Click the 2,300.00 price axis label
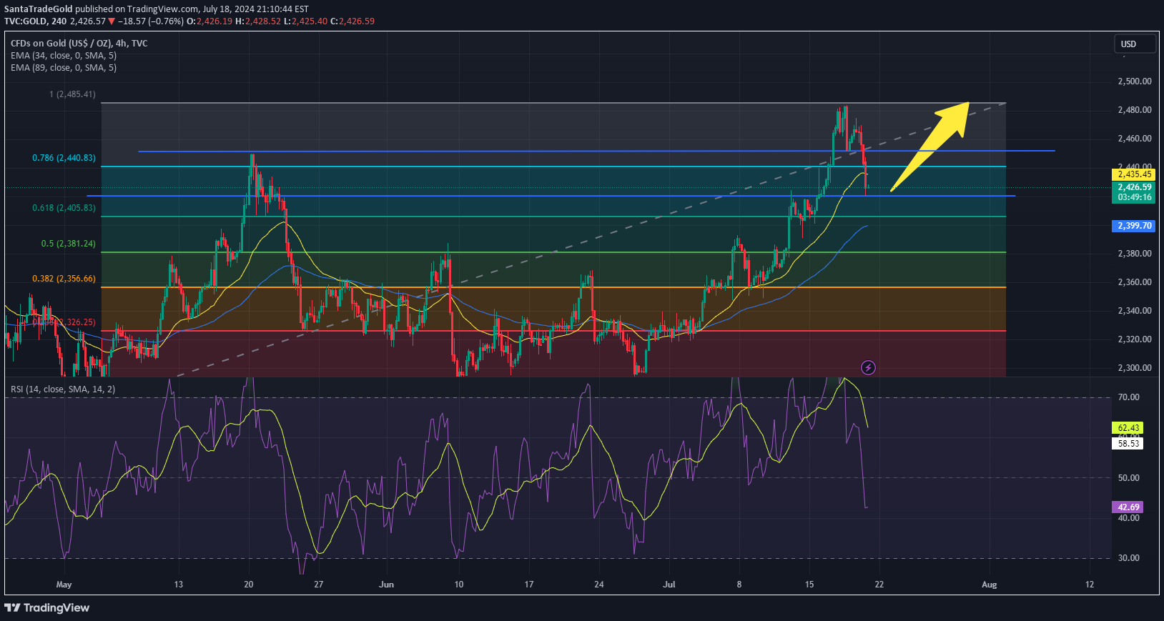Screen dimensions: 1164x621 [1135, 368]
